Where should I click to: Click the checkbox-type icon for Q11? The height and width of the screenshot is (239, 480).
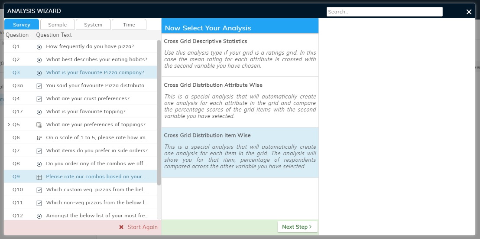coord(39,203)
